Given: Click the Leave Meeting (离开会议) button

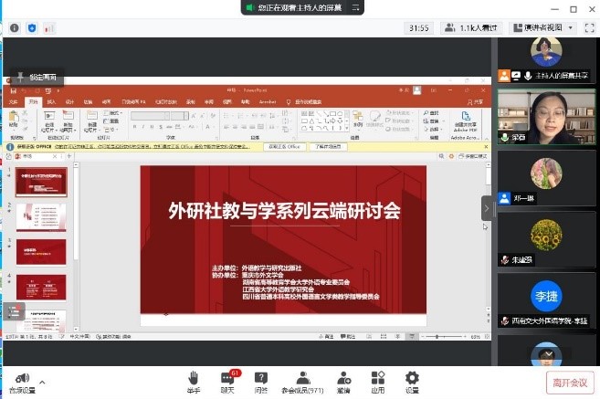Looking at the screenshot, I should 571,382.
